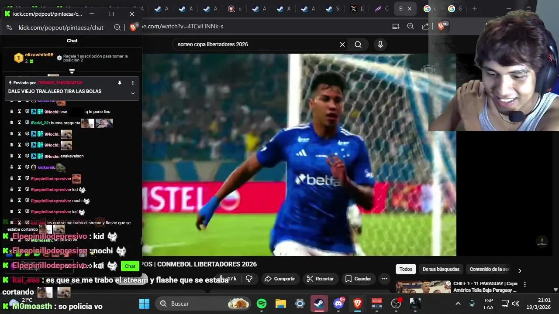Click the taskbar Buscar search box
This screenshot has height=314, width=559.
click(204, 304)
